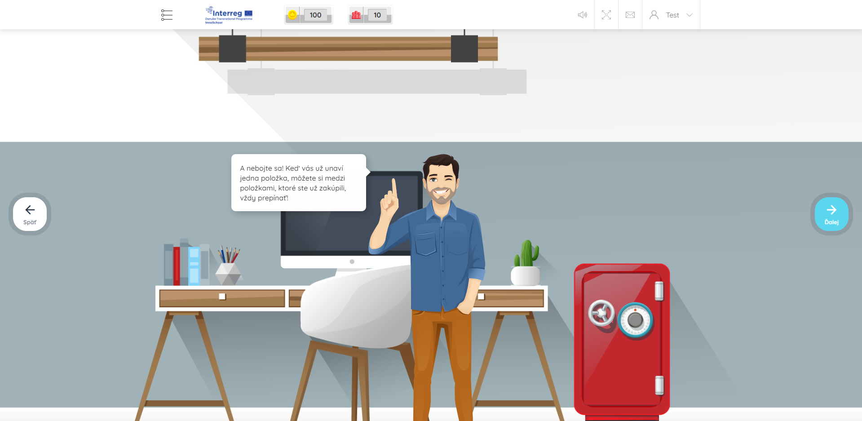Image resolution: width=862 pixels, height=421 pixels.
Task: Click the points value 10
Action: tap(377, 15)
